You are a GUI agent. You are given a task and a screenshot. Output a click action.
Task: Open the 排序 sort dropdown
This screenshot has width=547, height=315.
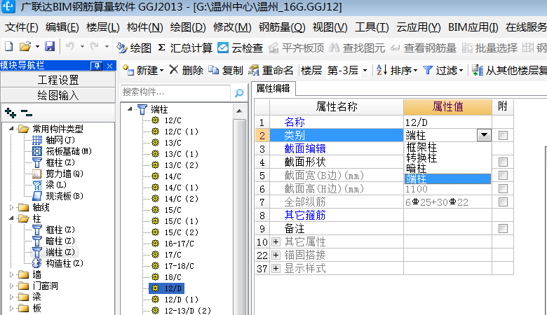[397, 70]
